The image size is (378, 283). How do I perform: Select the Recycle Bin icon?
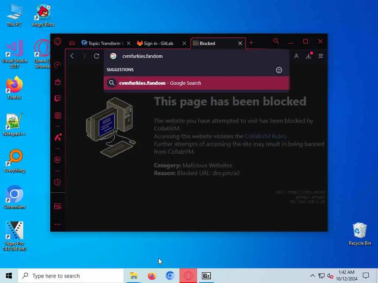coord(360,234)
